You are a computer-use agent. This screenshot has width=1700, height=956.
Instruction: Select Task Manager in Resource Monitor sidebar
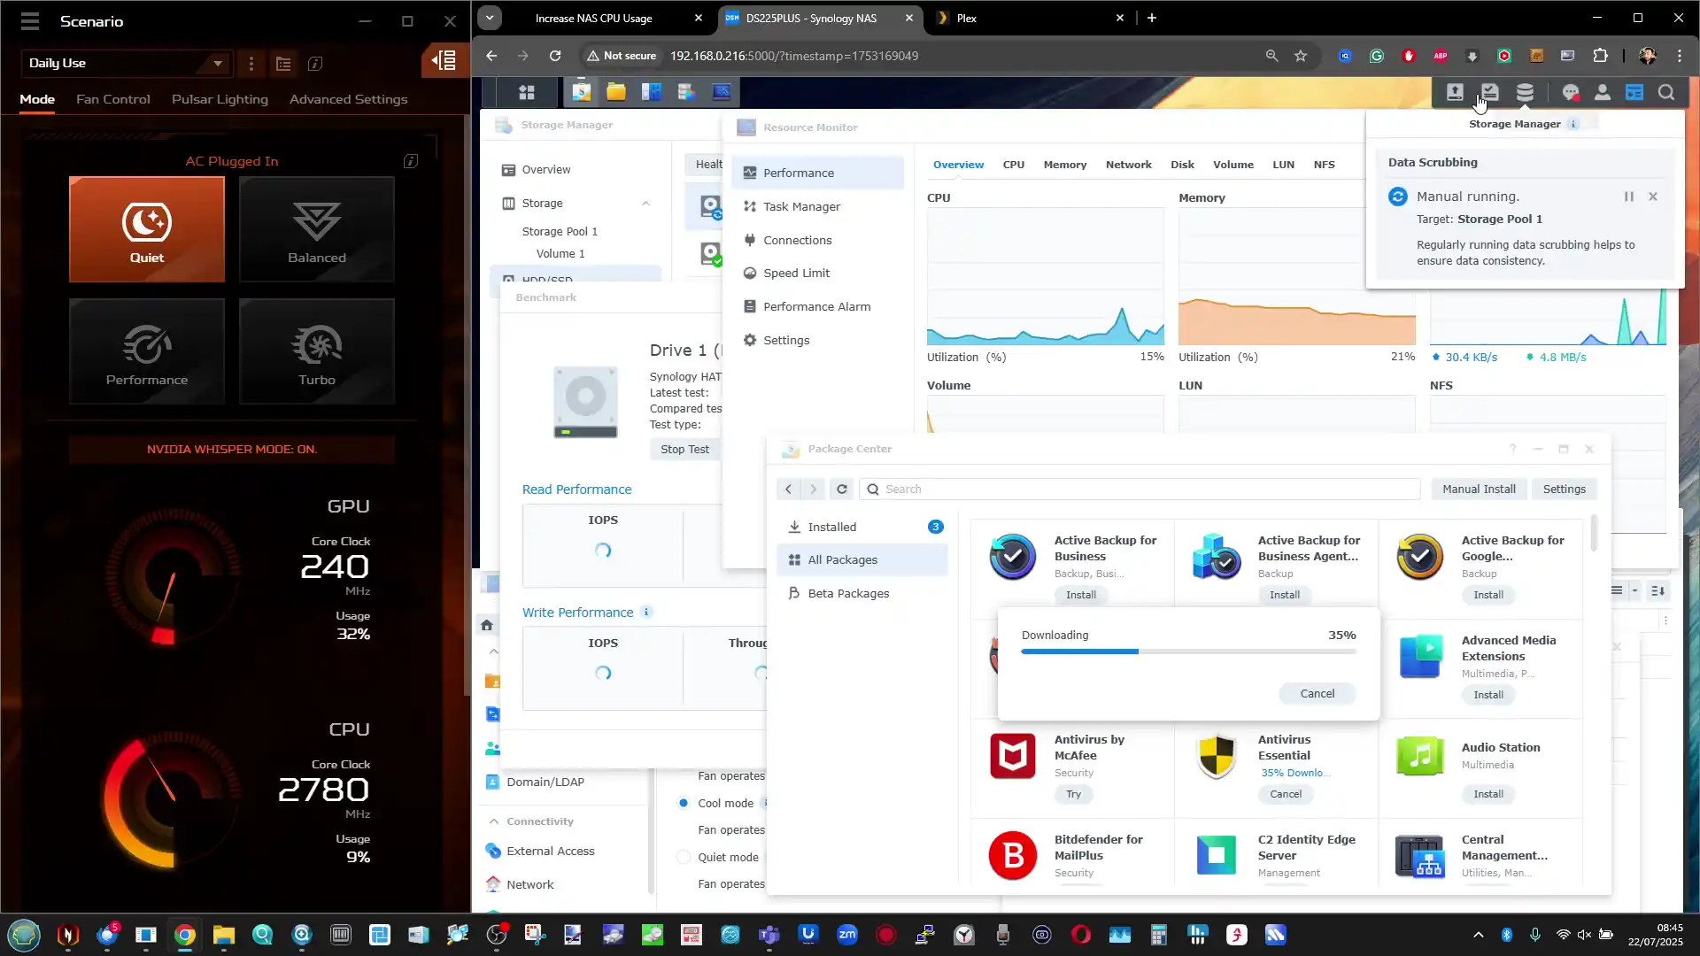(818, 206)
